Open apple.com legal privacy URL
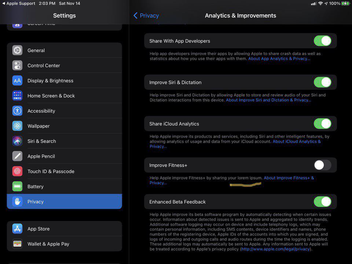This screenshot has width=352, height=264. click(275, 249)
